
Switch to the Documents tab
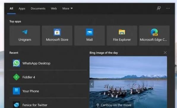(38, 8)
